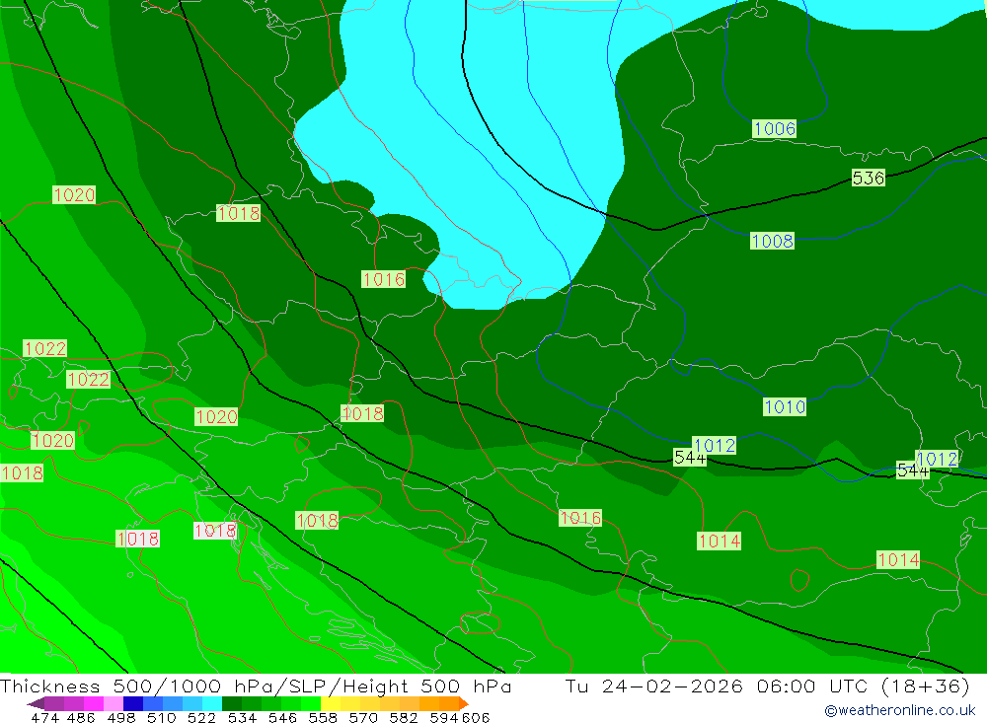The image size is (987, 723).
Task: Click the '06:00 UTC' forecast time
Action: [x=812, y=686]
